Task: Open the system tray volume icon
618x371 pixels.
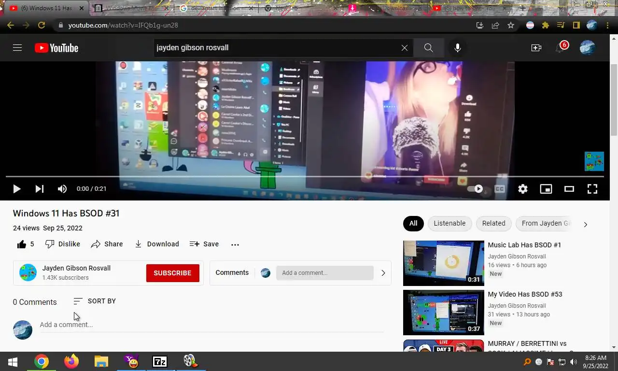Action: [574, 362]
